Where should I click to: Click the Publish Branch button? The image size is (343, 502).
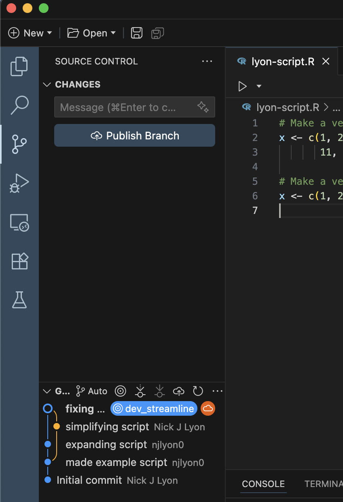(135, 136)
